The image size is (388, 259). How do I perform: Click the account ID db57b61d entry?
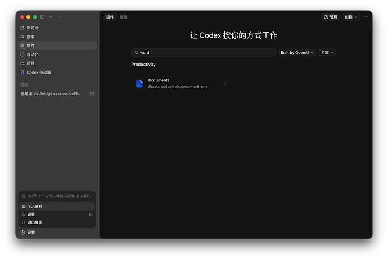[x=57, y=196]
